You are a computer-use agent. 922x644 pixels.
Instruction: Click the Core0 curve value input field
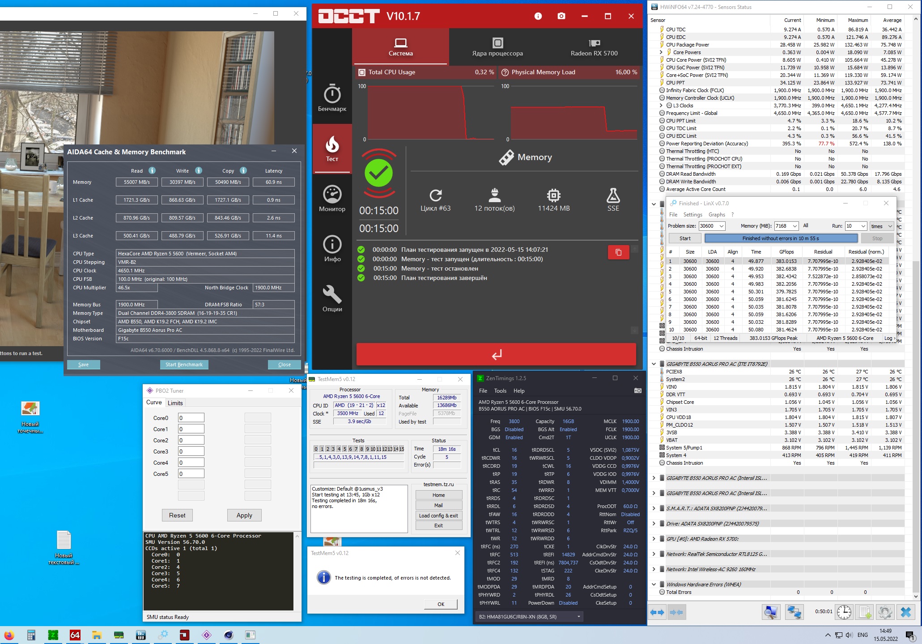[x=191, y=418]
